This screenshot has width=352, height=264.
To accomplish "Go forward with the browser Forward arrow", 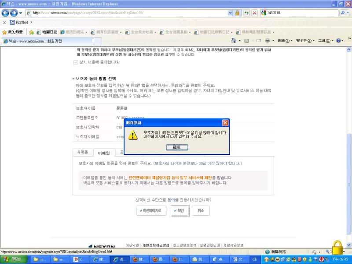I will click(14, 13).
